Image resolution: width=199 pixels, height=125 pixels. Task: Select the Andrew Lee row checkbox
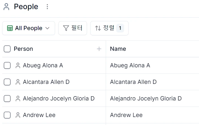[x=7, y=115]
